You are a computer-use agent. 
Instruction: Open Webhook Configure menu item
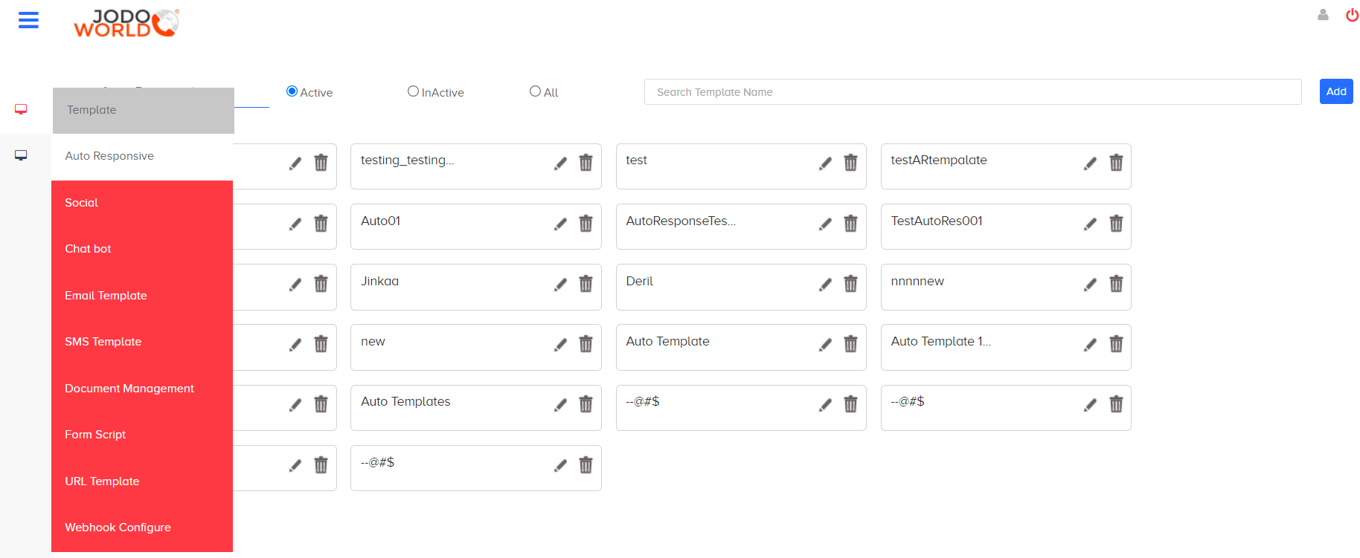click(x=142, y=528)
